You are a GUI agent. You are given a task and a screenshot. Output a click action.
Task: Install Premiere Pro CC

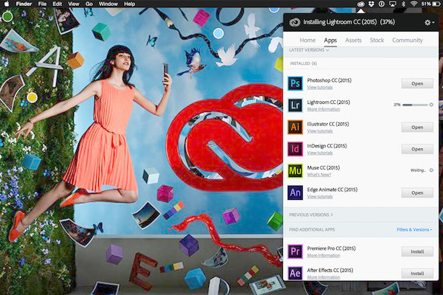click(417, 251)
